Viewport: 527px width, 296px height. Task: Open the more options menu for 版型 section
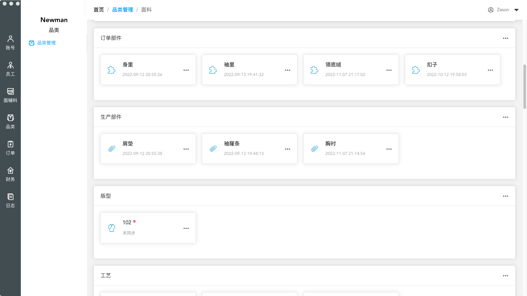[506, 196]
